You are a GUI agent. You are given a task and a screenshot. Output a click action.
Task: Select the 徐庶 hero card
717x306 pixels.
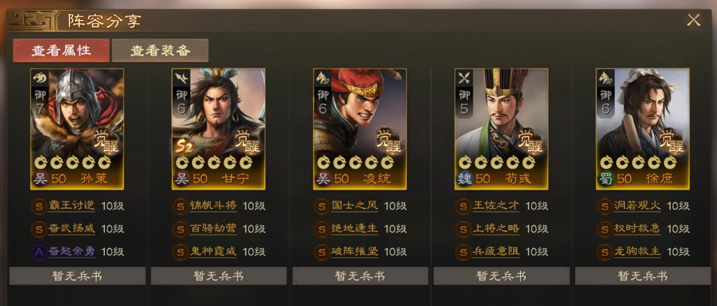coord(643,129)
